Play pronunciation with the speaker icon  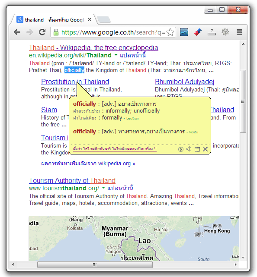(189, 149)
